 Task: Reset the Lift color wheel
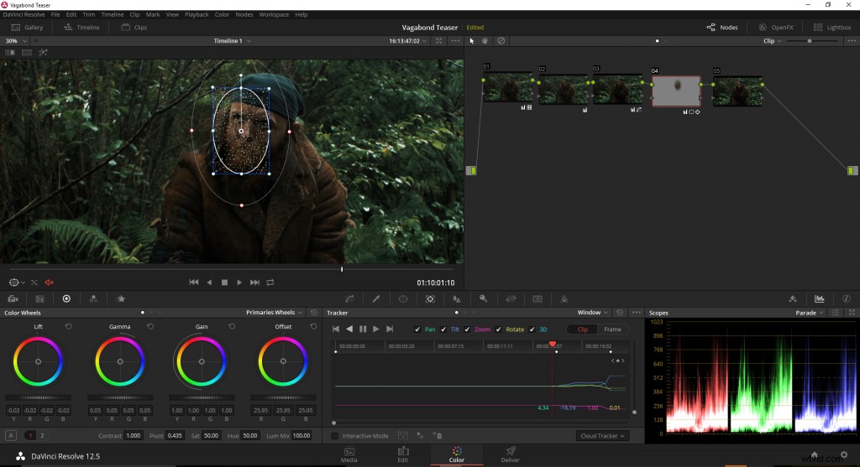68,326
